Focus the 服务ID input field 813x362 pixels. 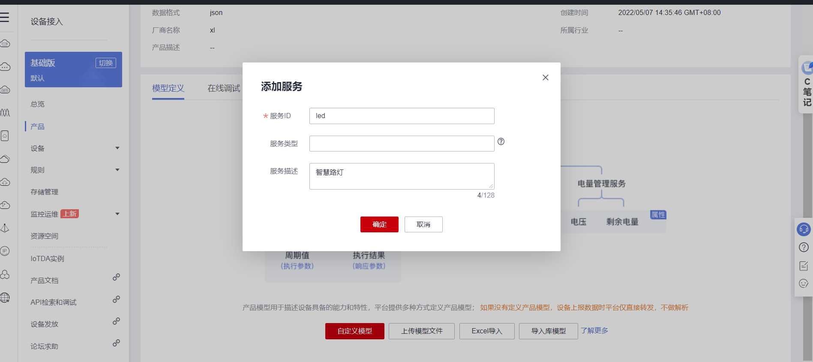pos(402,116)
